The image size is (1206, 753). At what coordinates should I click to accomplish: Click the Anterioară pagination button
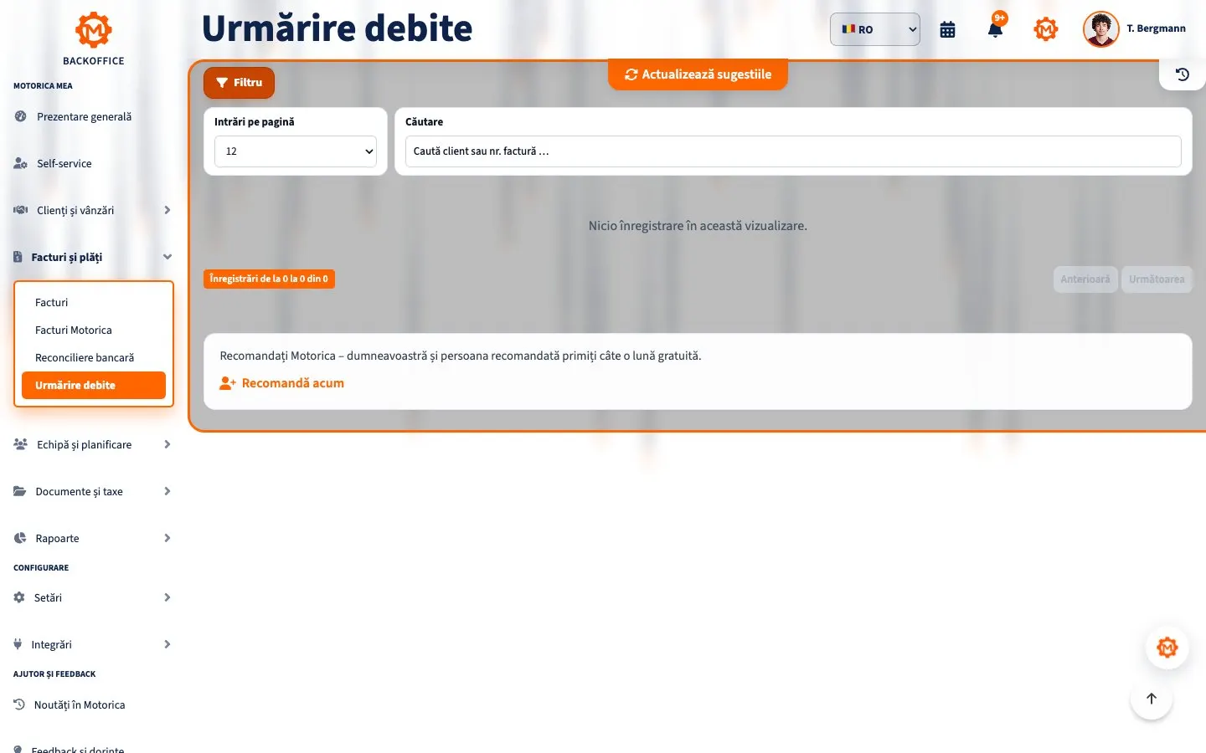click(1085, 279)
